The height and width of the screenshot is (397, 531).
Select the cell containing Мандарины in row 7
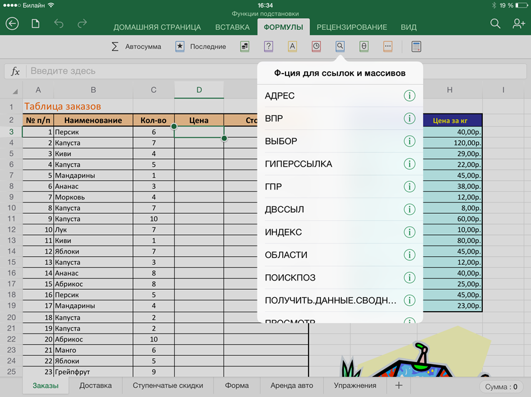pos(93,175)
